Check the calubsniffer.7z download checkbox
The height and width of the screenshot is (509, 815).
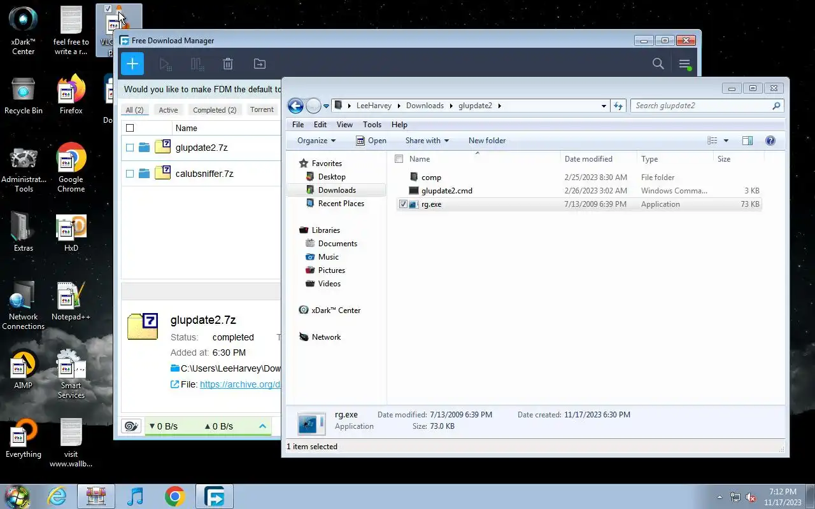(x=130, y=174)
